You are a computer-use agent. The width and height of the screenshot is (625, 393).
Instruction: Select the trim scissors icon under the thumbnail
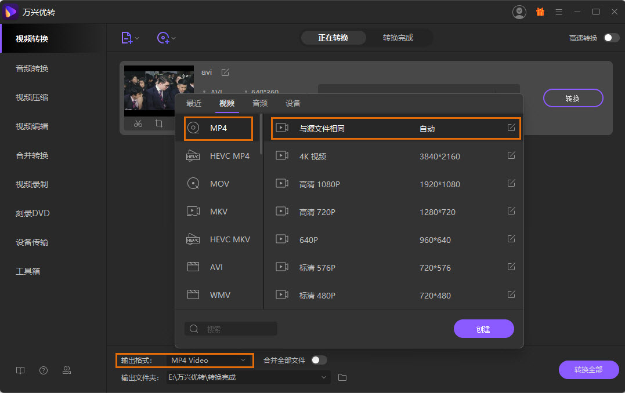click(139, 123)
